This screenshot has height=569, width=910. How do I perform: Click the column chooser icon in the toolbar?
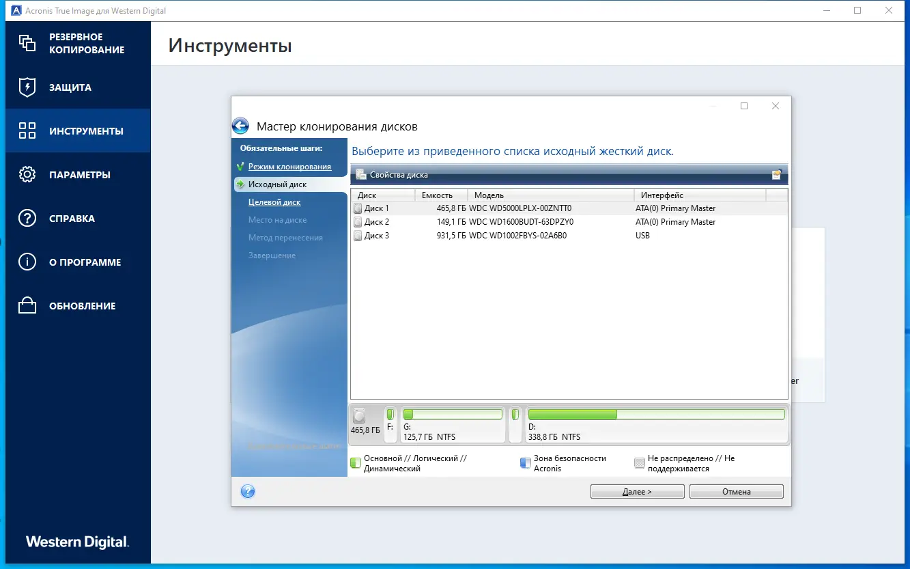[x=776, y=175]
